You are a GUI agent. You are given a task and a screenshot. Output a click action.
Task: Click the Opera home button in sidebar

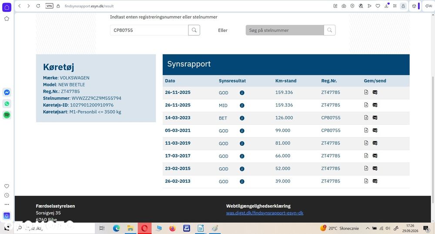(7, 7)
